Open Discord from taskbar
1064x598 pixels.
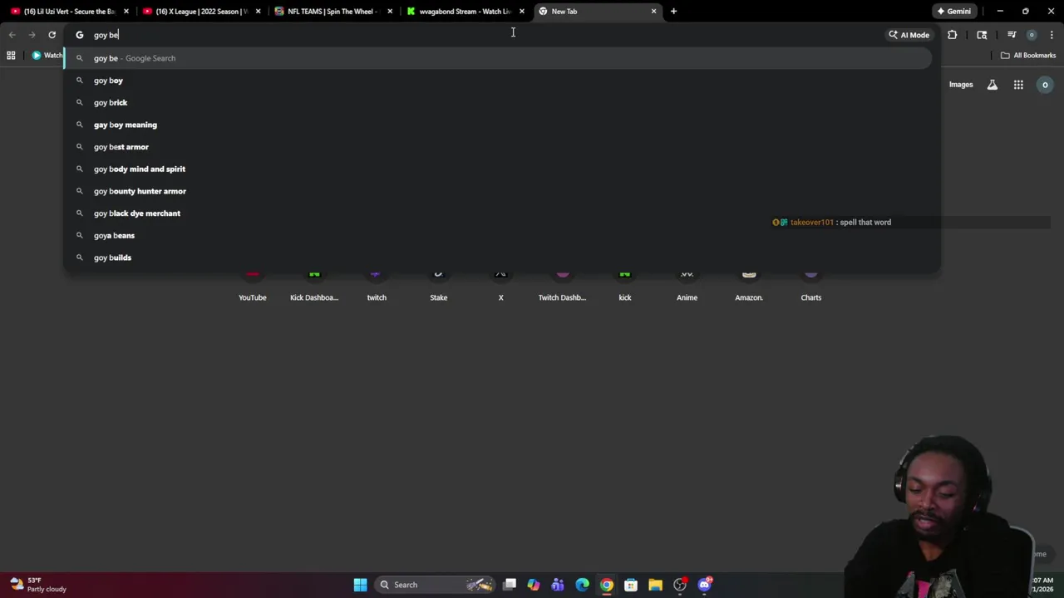(x=704, y=585)
